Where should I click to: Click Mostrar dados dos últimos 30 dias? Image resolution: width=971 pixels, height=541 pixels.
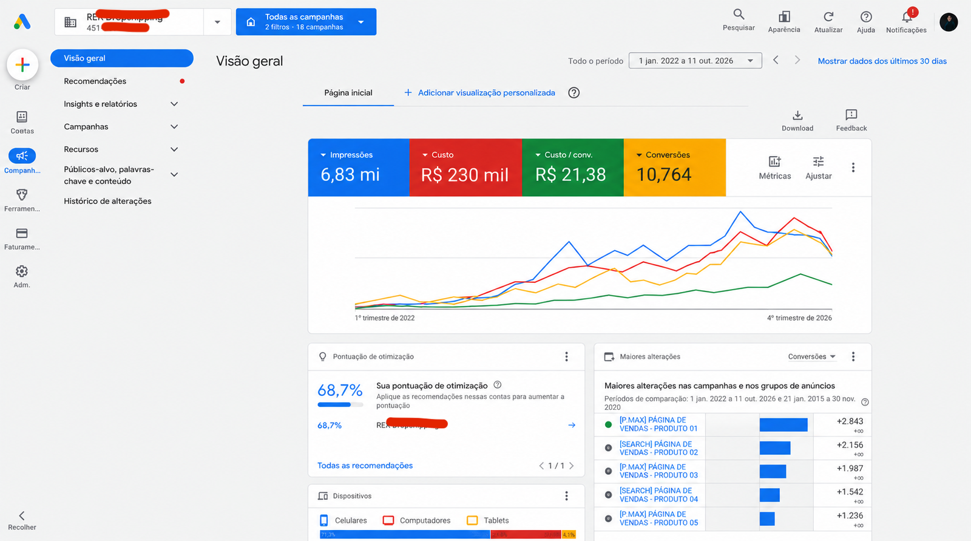(882, 61)
